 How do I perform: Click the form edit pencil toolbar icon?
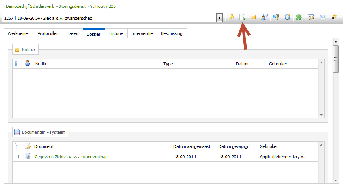coord(311,17)
